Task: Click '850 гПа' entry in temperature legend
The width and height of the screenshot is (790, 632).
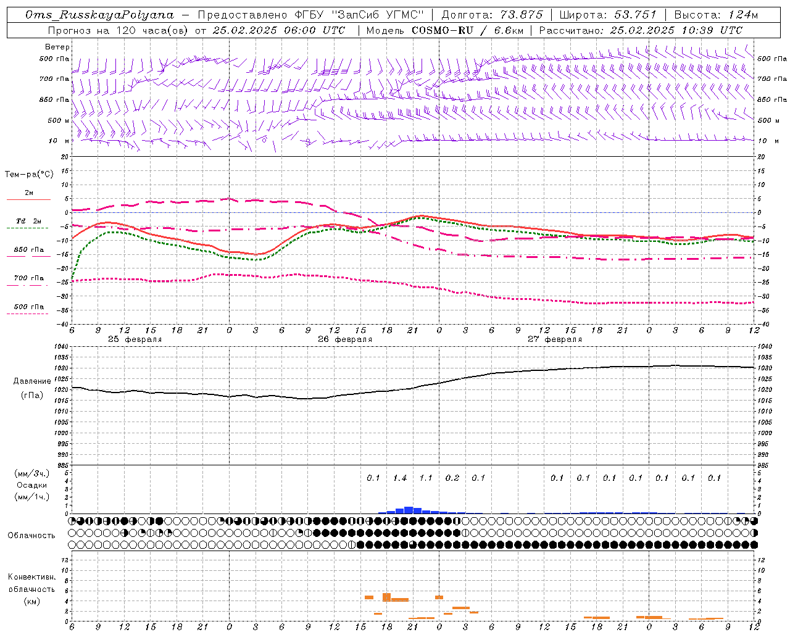Action: click(x=29, y=250)
